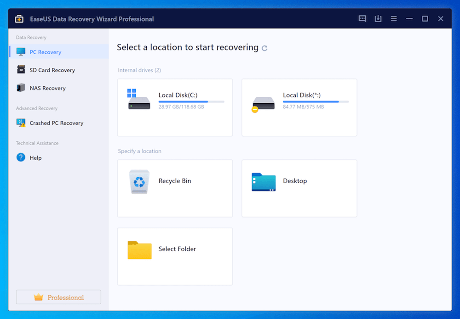Click the EaseUS app logo icon

pyautogui.click(x=19, y=19)
